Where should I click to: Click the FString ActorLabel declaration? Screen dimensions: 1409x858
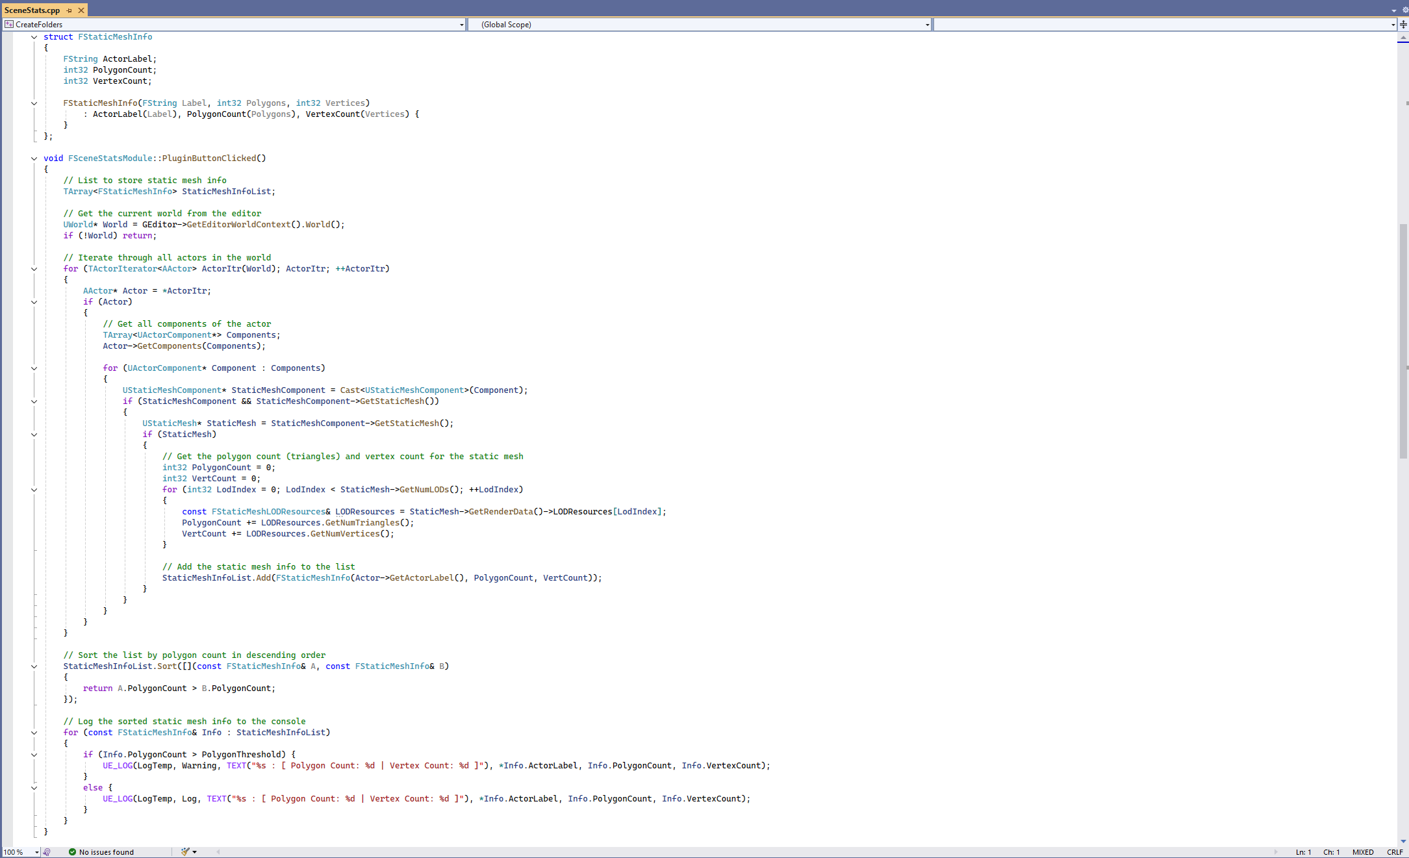[110, 59]
